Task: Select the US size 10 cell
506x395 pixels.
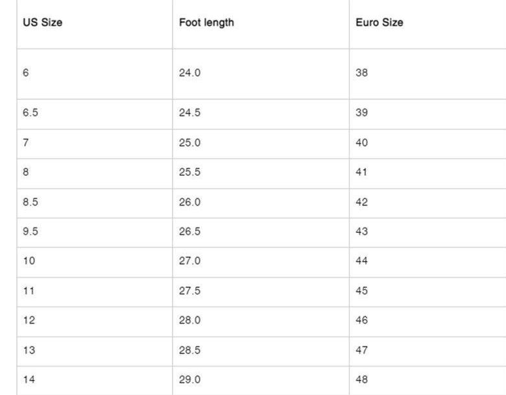Action: click(x=95, y=263)
